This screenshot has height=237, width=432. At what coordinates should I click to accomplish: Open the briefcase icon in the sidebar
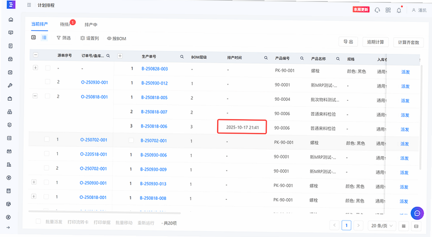point(10,99)
